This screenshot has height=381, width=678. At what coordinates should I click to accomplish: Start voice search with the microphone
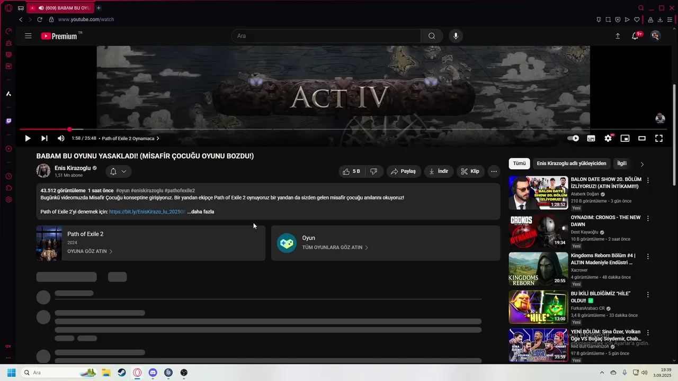click(456, 36)
